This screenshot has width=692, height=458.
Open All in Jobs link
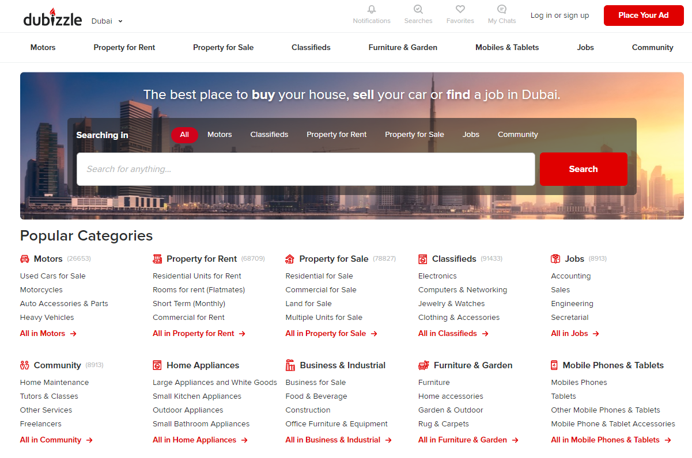click(575, 334)
